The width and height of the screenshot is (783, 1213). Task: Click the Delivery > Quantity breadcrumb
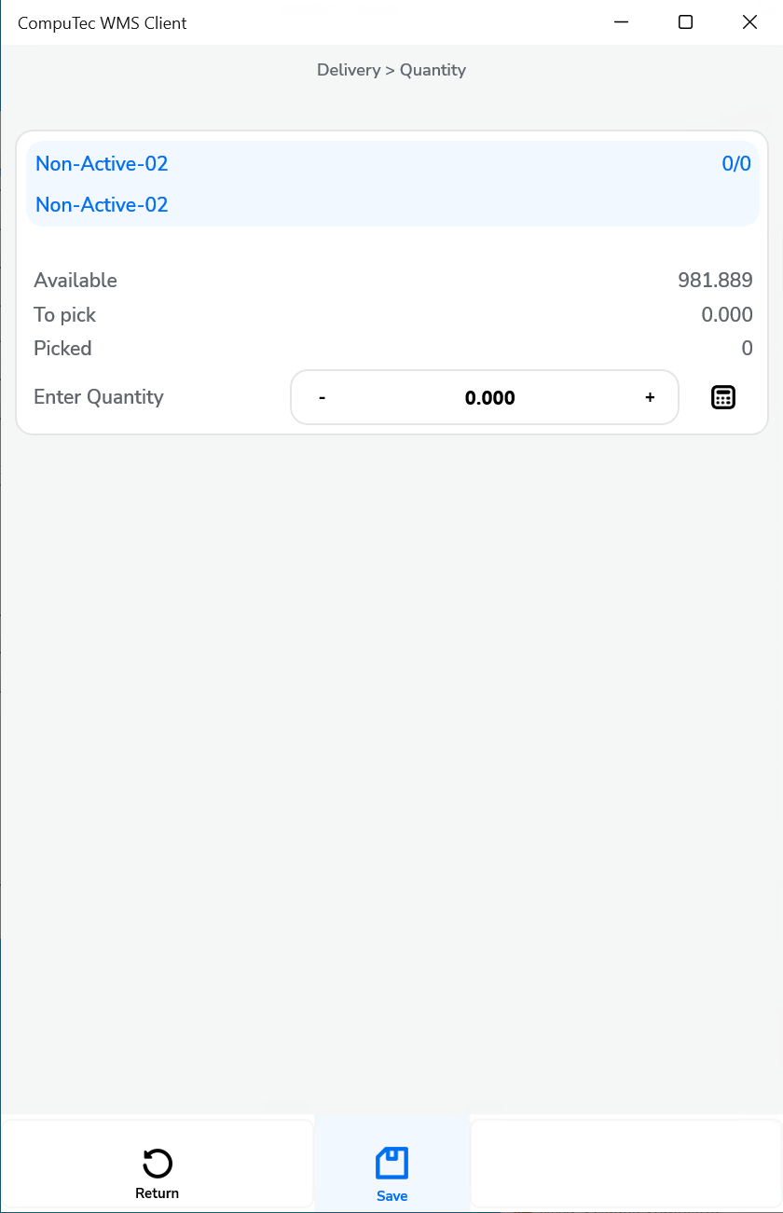pyautogui.click(x=391, y=70)
